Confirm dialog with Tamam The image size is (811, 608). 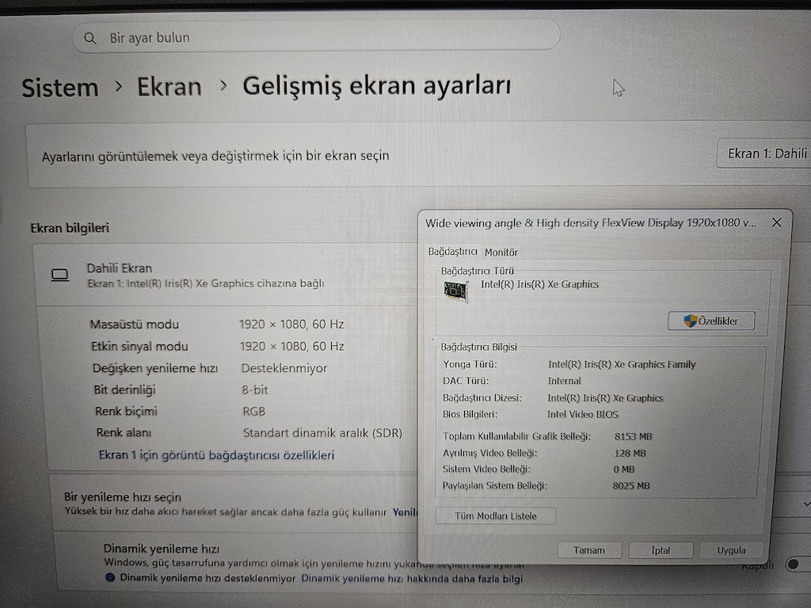click(x=589, y=550)
